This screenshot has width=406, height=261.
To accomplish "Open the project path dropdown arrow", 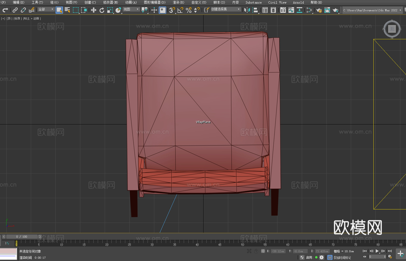I will click(400, 10).
